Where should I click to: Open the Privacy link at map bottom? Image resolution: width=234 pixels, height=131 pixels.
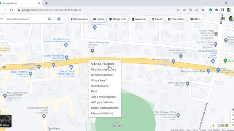(203, 130)
